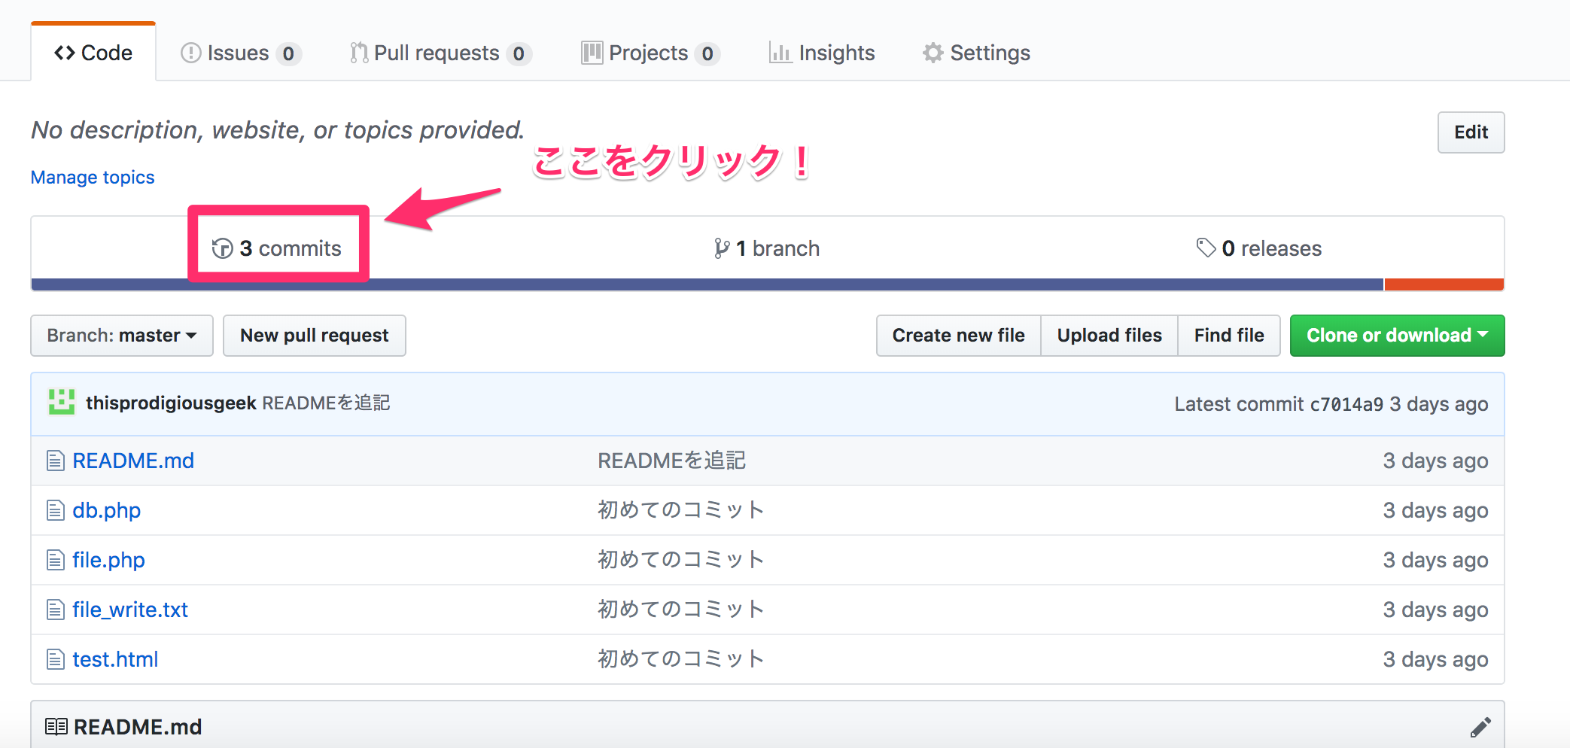Click the Projects count badge 0
Viewport: 1570px width, 748px height.
tap(707, 53)
